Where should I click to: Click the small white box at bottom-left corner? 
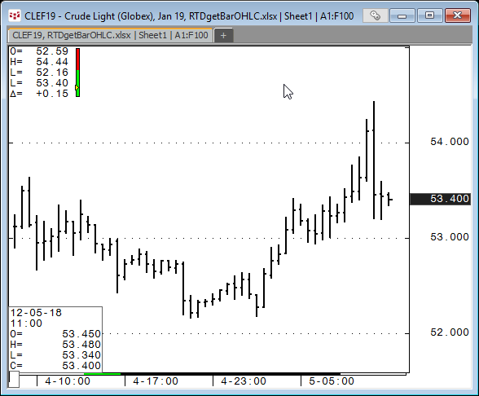tap(14, 379)
